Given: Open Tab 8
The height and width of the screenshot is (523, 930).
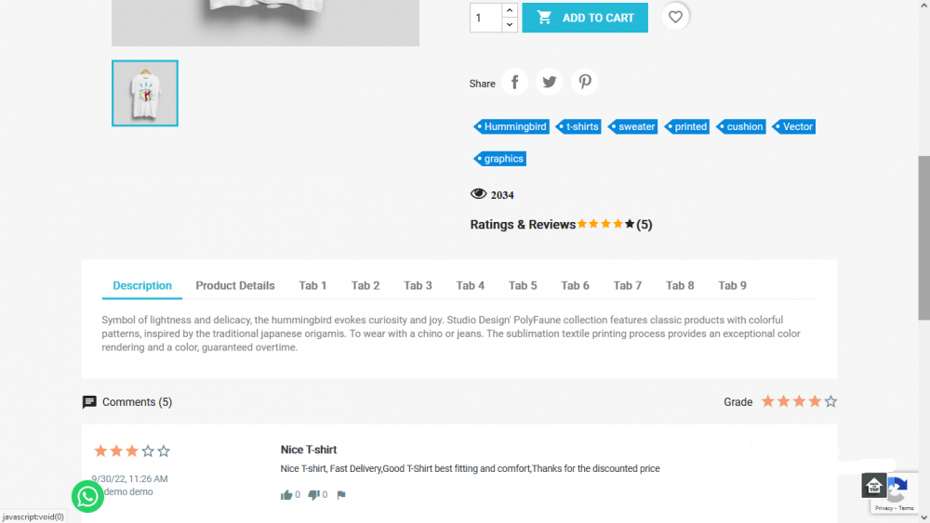Looking at the screenshot, I should tap(680, 285).
